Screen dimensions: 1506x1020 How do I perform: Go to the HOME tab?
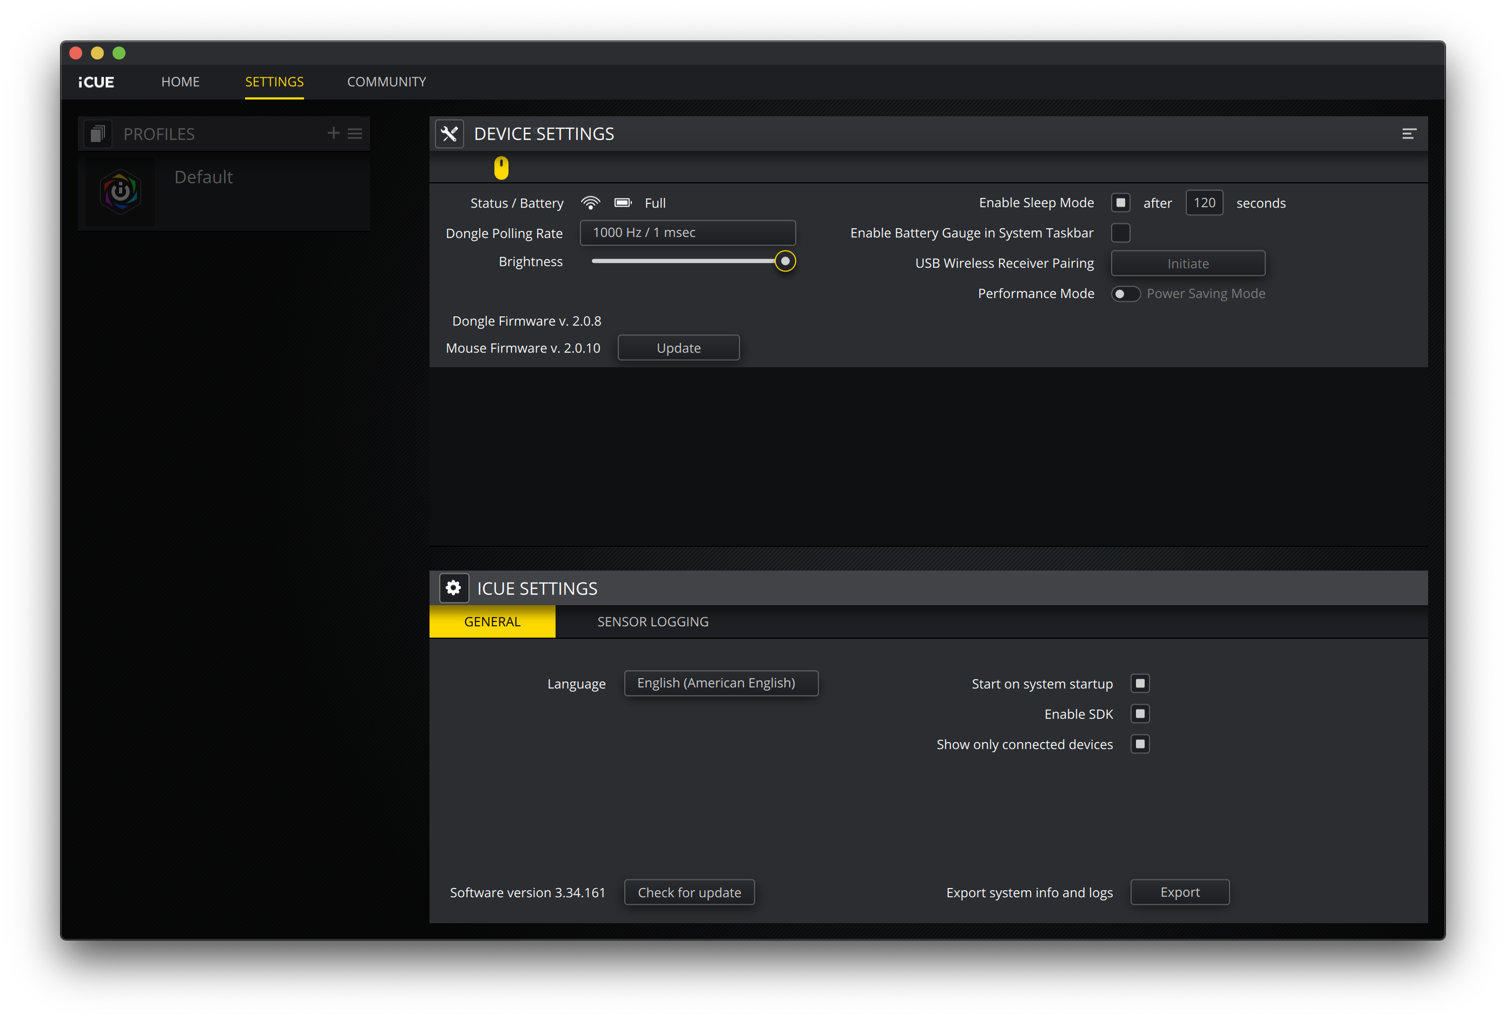pos(180,82)
